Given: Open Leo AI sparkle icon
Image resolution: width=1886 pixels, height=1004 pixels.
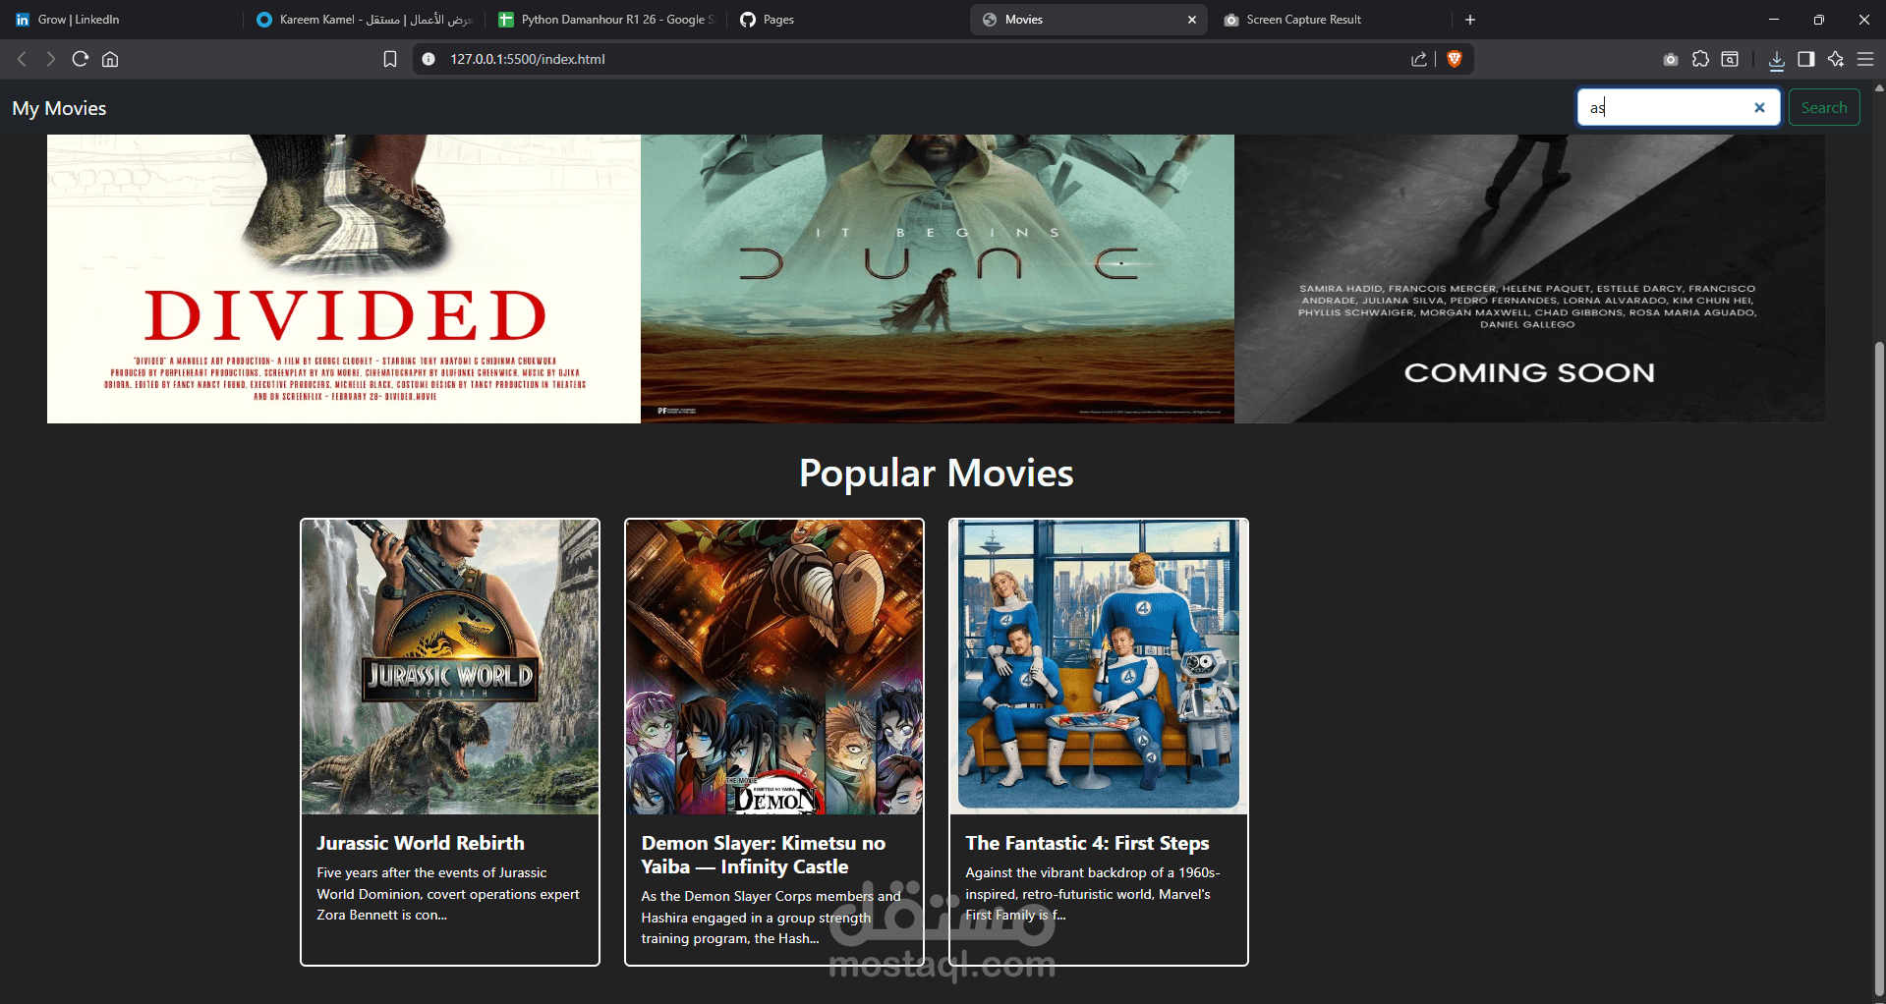Looking at the screenshot, I should point(1836,59).
